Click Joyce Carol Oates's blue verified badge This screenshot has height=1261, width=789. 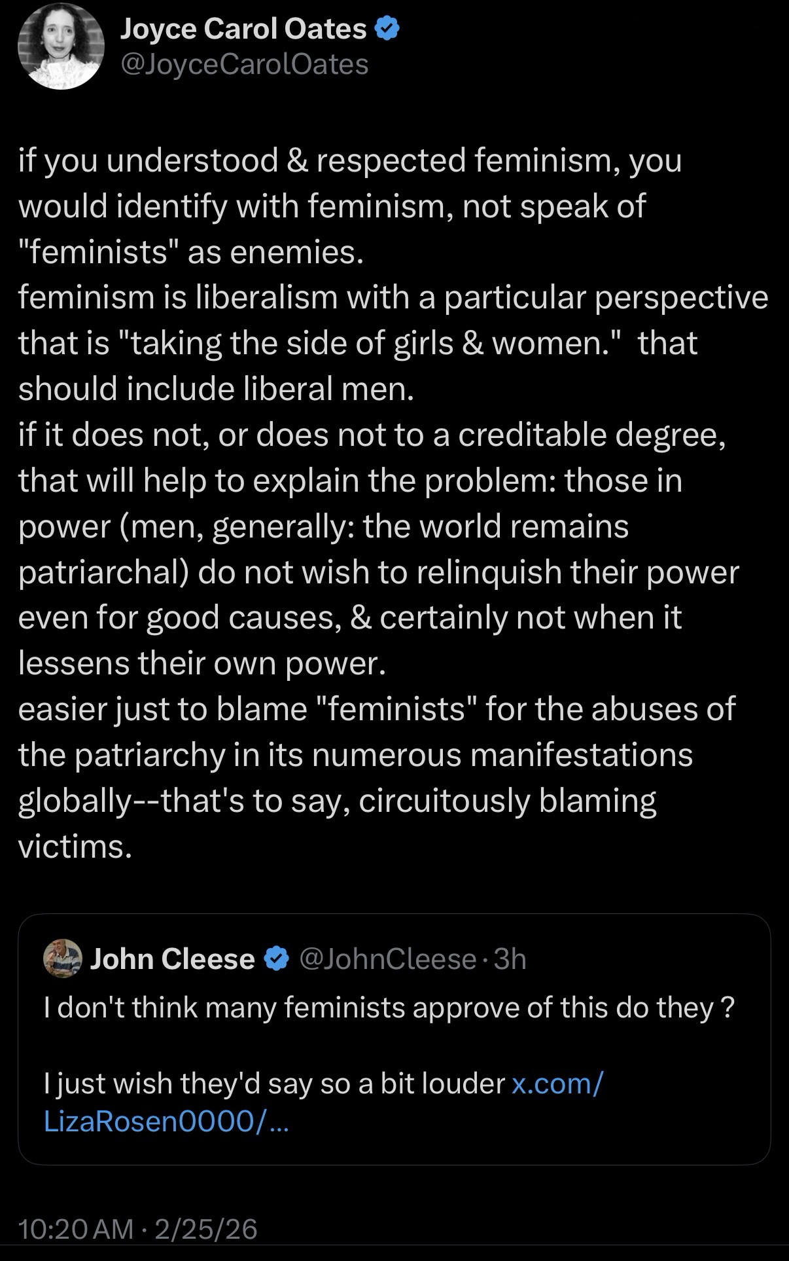click(387, 29)
